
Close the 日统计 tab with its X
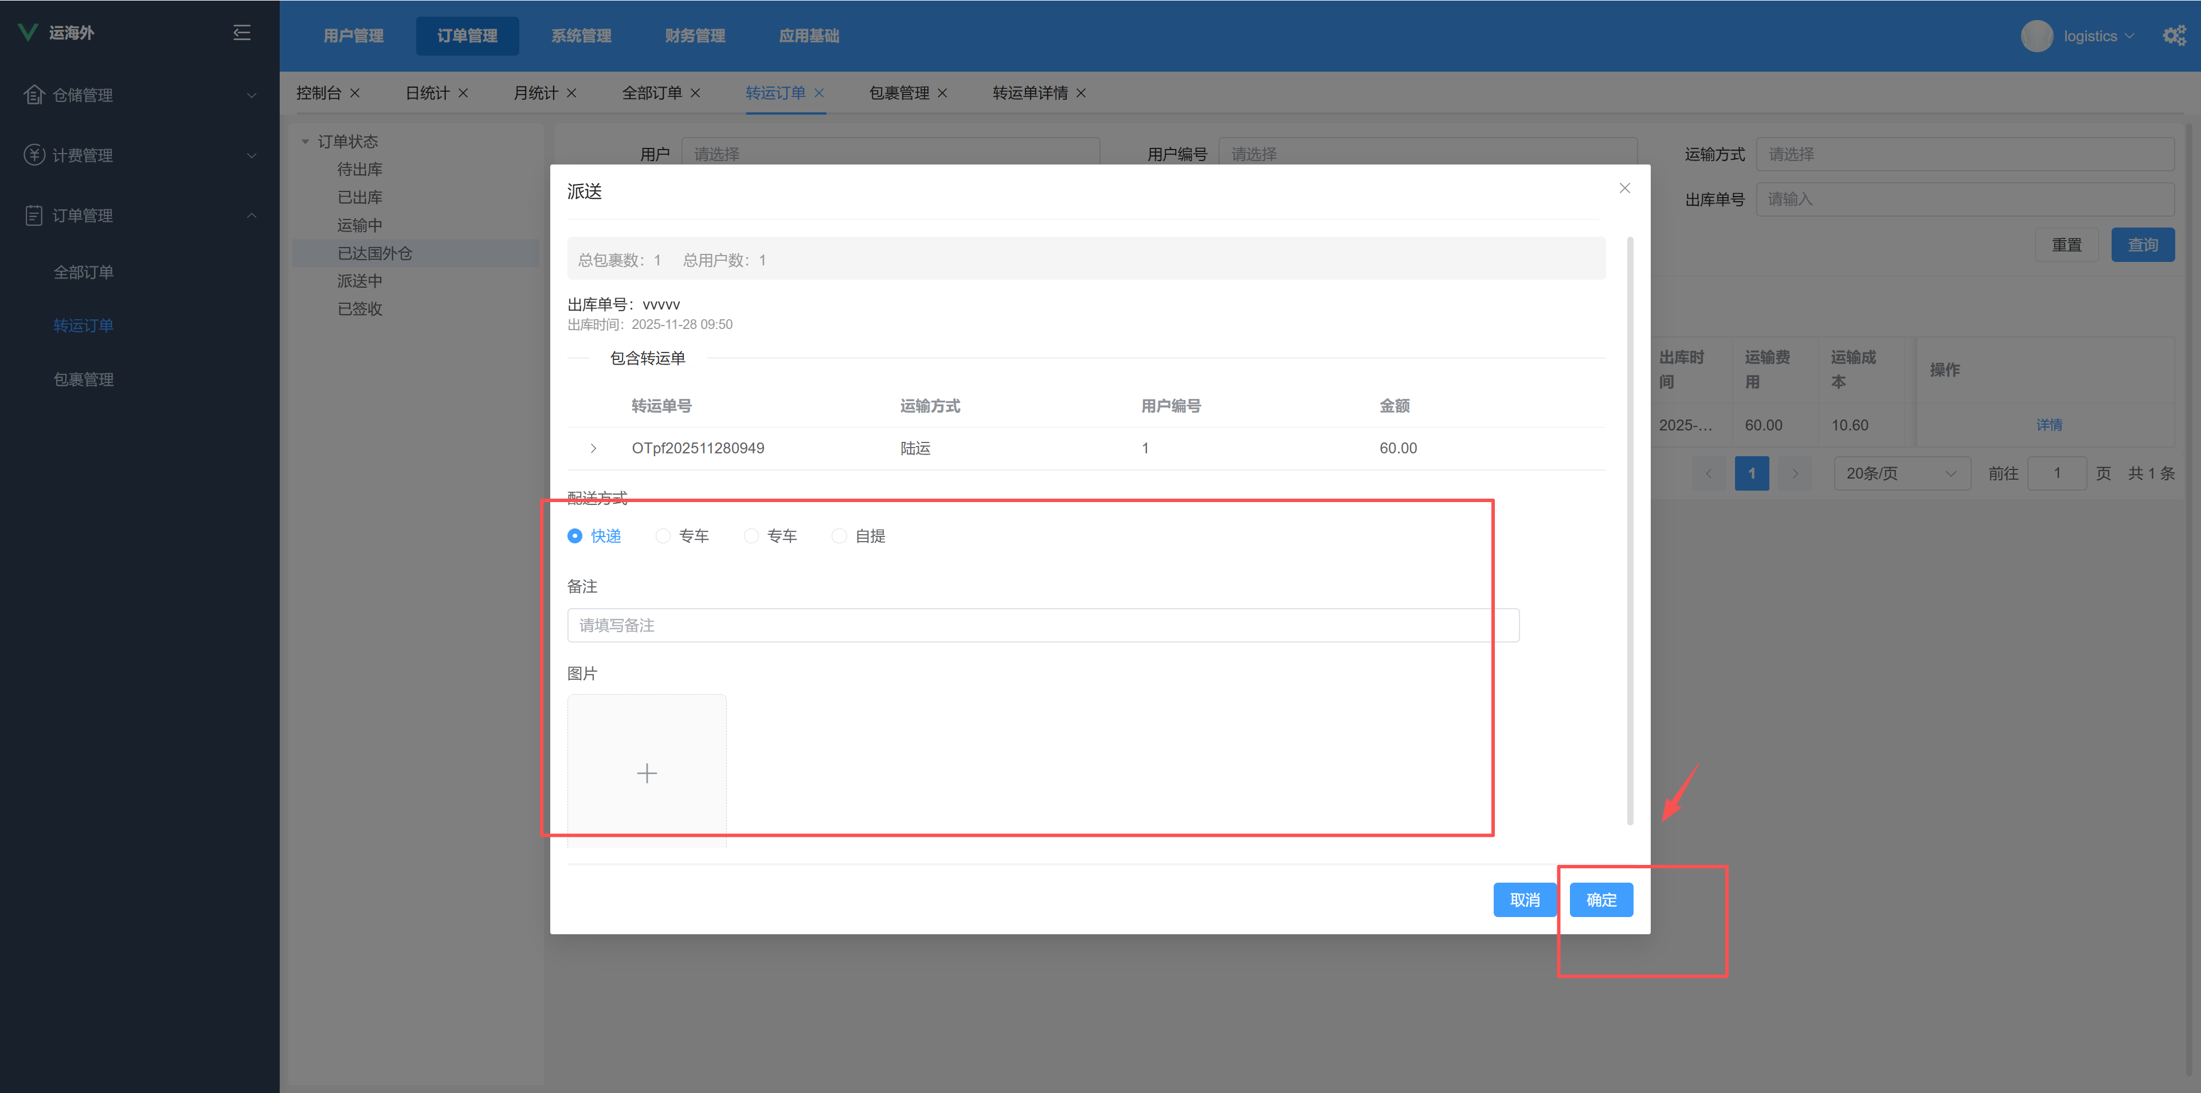coord(463,93)
